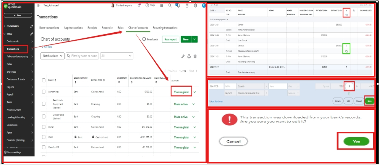
Task: Click the chart of accounts edit pencil
Action: coord(183,56)
